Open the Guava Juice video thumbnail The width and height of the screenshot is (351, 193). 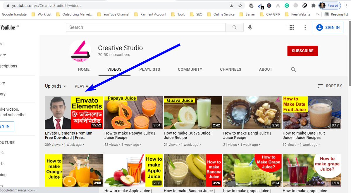tap(193, 113)
